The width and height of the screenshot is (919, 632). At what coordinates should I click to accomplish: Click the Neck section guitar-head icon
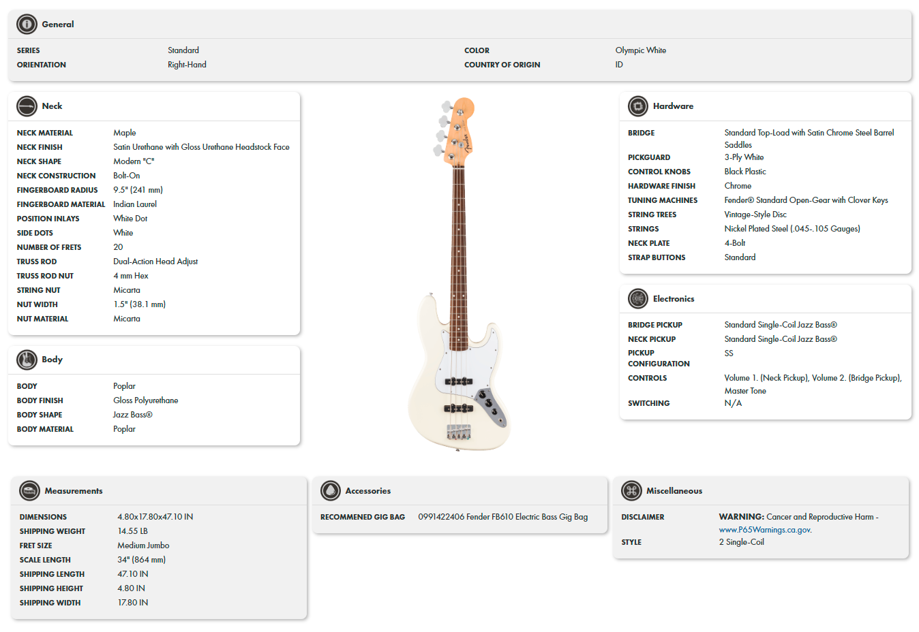[27, 106]
